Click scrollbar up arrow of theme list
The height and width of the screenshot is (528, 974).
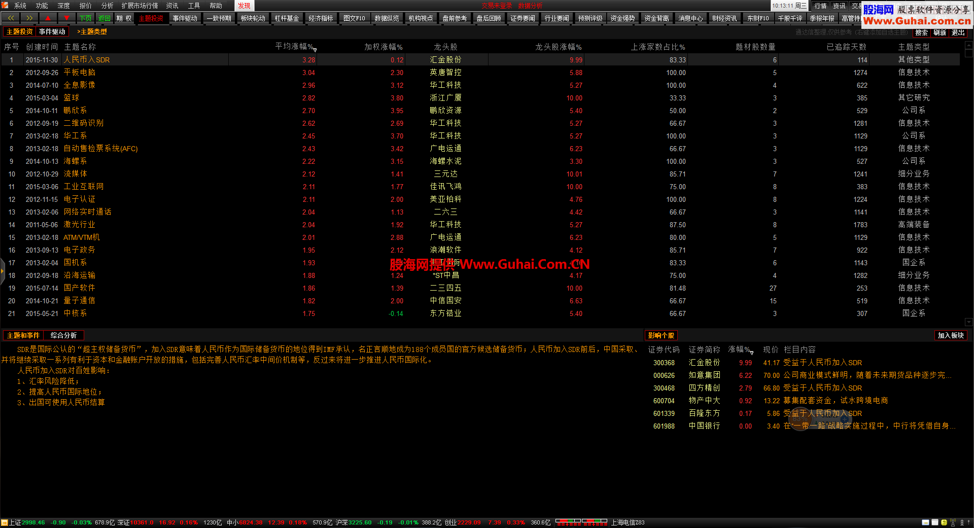pyautogui.click(x=968, y=45)
